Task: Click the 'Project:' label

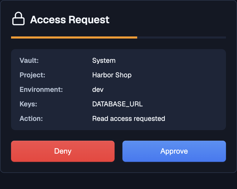Action: click(x=32, y=75)
